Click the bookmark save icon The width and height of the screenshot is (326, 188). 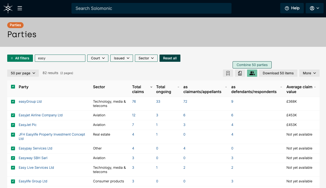pos(228,73)
